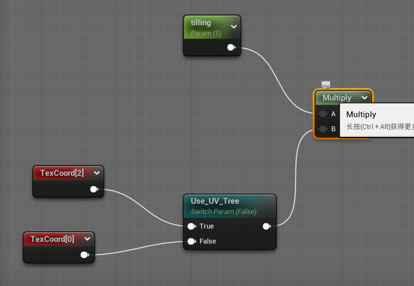
Task: Expand the Multiply node chevron
Action: click(365, 98)
